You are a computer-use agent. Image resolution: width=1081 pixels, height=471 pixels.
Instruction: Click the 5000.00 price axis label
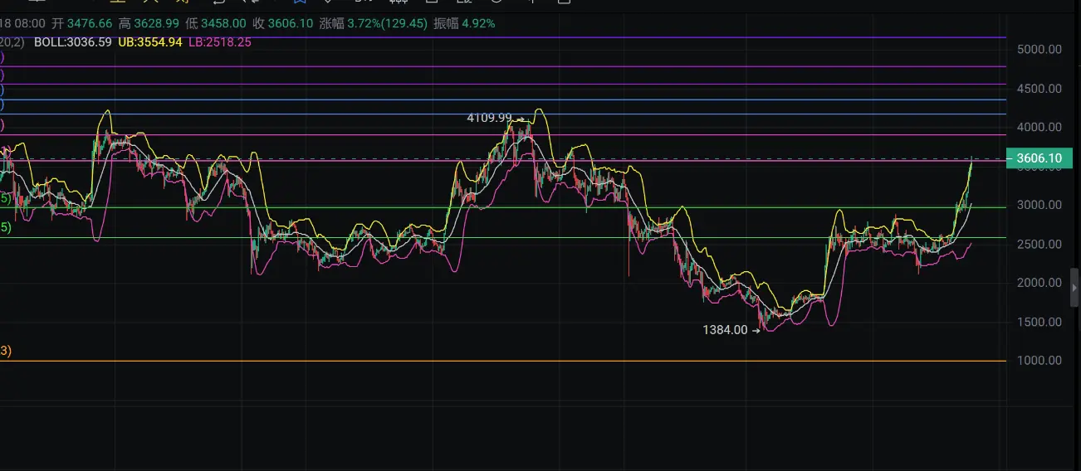[x=1039, y=49]
